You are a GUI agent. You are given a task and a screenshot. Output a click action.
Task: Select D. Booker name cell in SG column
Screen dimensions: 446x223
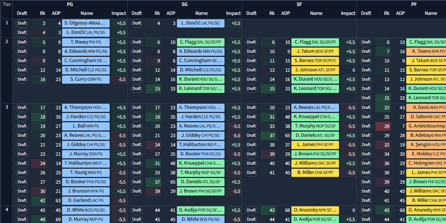point(201,154)
